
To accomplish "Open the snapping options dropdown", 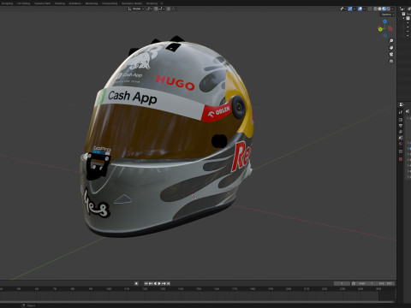I will [161, 9].
